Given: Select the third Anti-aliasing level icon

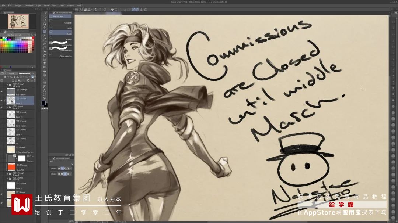Looking at the screenshot, I should point(65,174).
